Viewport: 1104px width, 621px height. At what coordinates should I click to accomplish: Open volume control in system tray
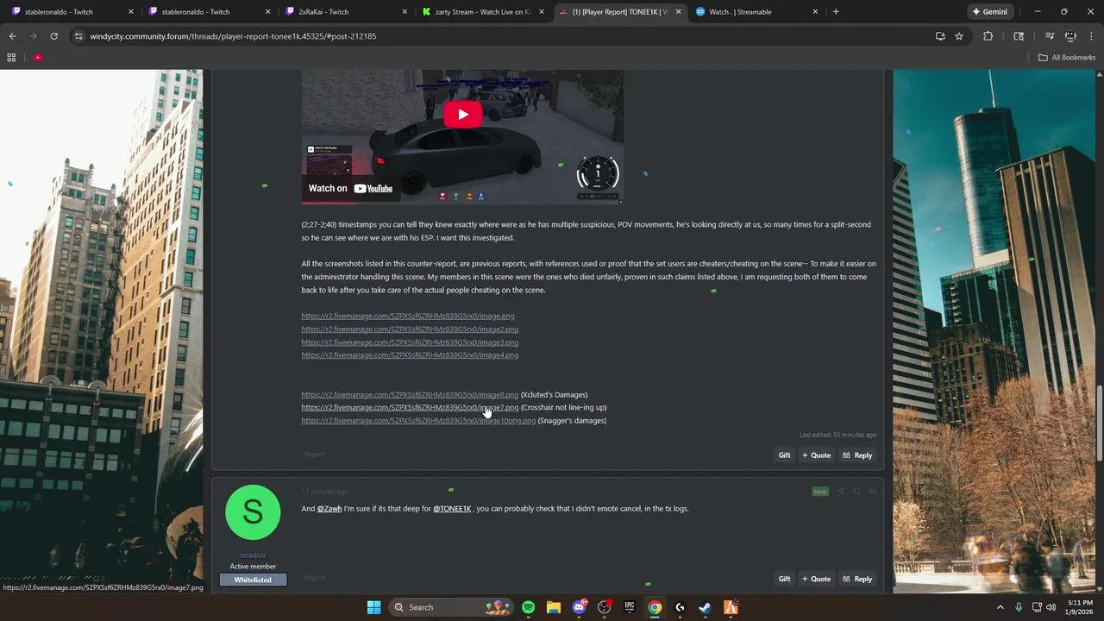(x=1051, y=607)
